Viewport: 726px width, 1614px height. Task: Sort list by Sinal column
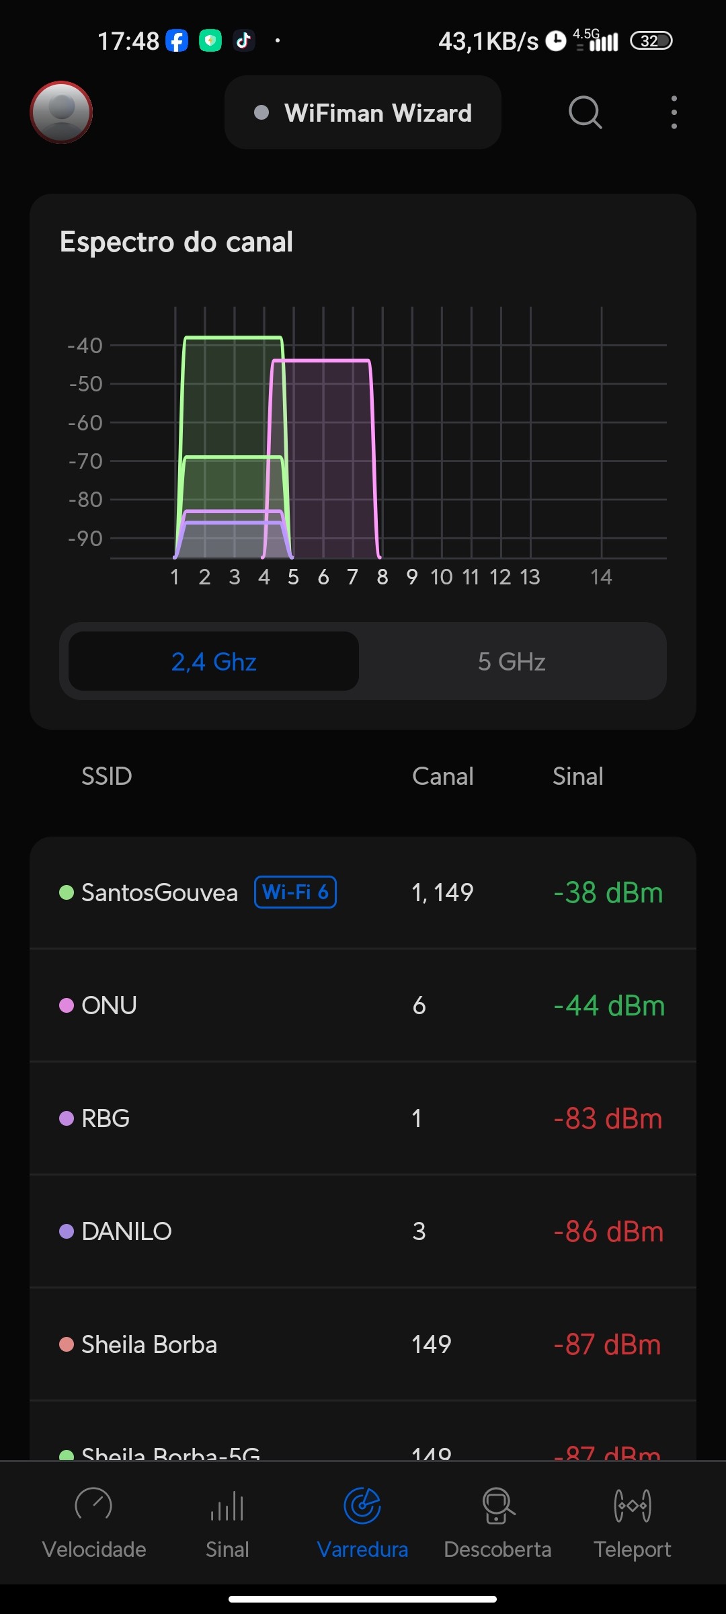click(577, 777)
